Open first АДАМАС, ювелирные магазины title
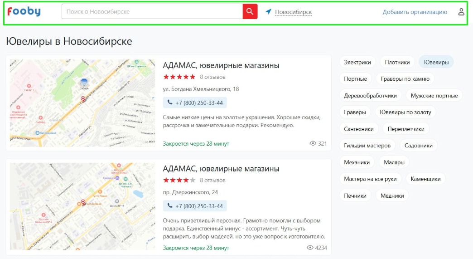473x259 pixels. [221, 65]
